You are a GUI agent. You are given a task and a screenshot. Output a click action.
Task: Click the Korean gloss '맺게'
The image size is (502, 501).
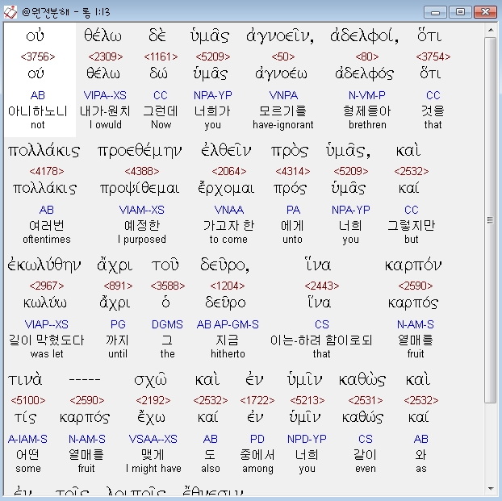pyautogui.click(x=153, y=454)
